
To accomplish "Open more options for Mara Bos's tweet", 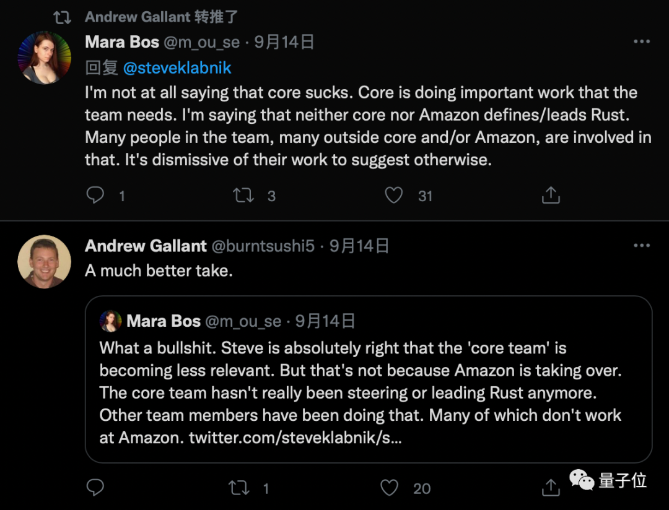I will (641, 41).
